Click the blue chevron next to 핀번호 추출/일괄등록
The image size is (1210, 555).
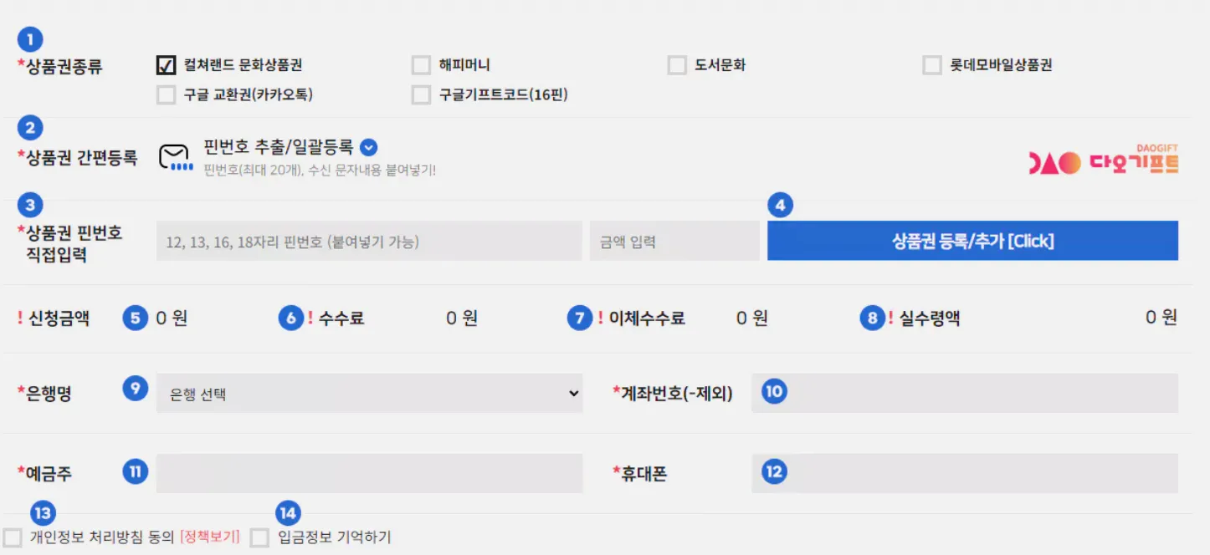pyautogui.click(x=368, y=147)
